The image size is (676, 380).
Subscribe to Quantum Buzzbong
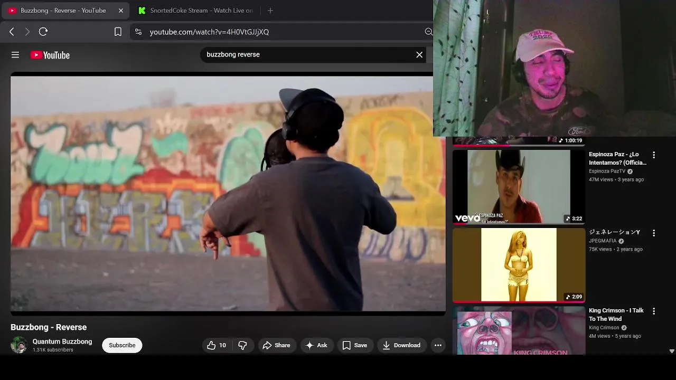coord(122,345)
